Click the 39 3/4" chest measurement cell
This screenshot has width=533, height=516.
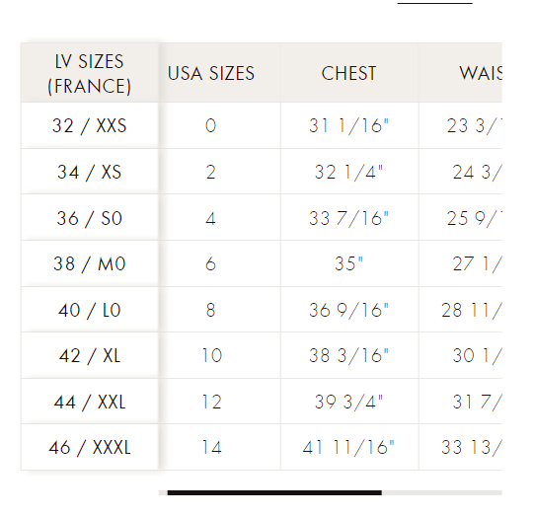pyautogui.click(x=349, y=402)
